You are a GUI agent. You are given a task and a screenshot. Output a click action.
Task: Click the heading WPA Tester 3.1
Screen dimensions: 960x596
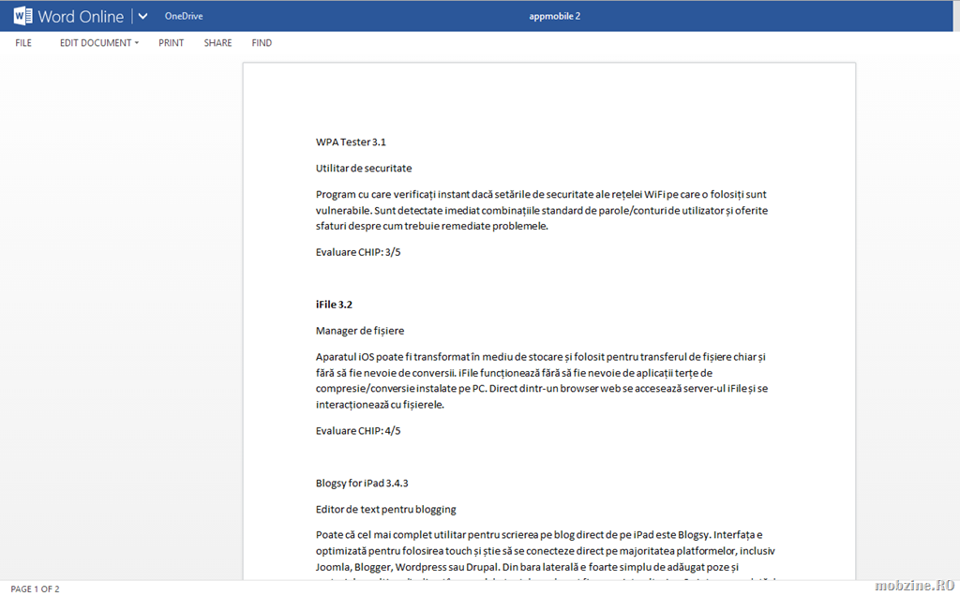(x=351, y=142)
